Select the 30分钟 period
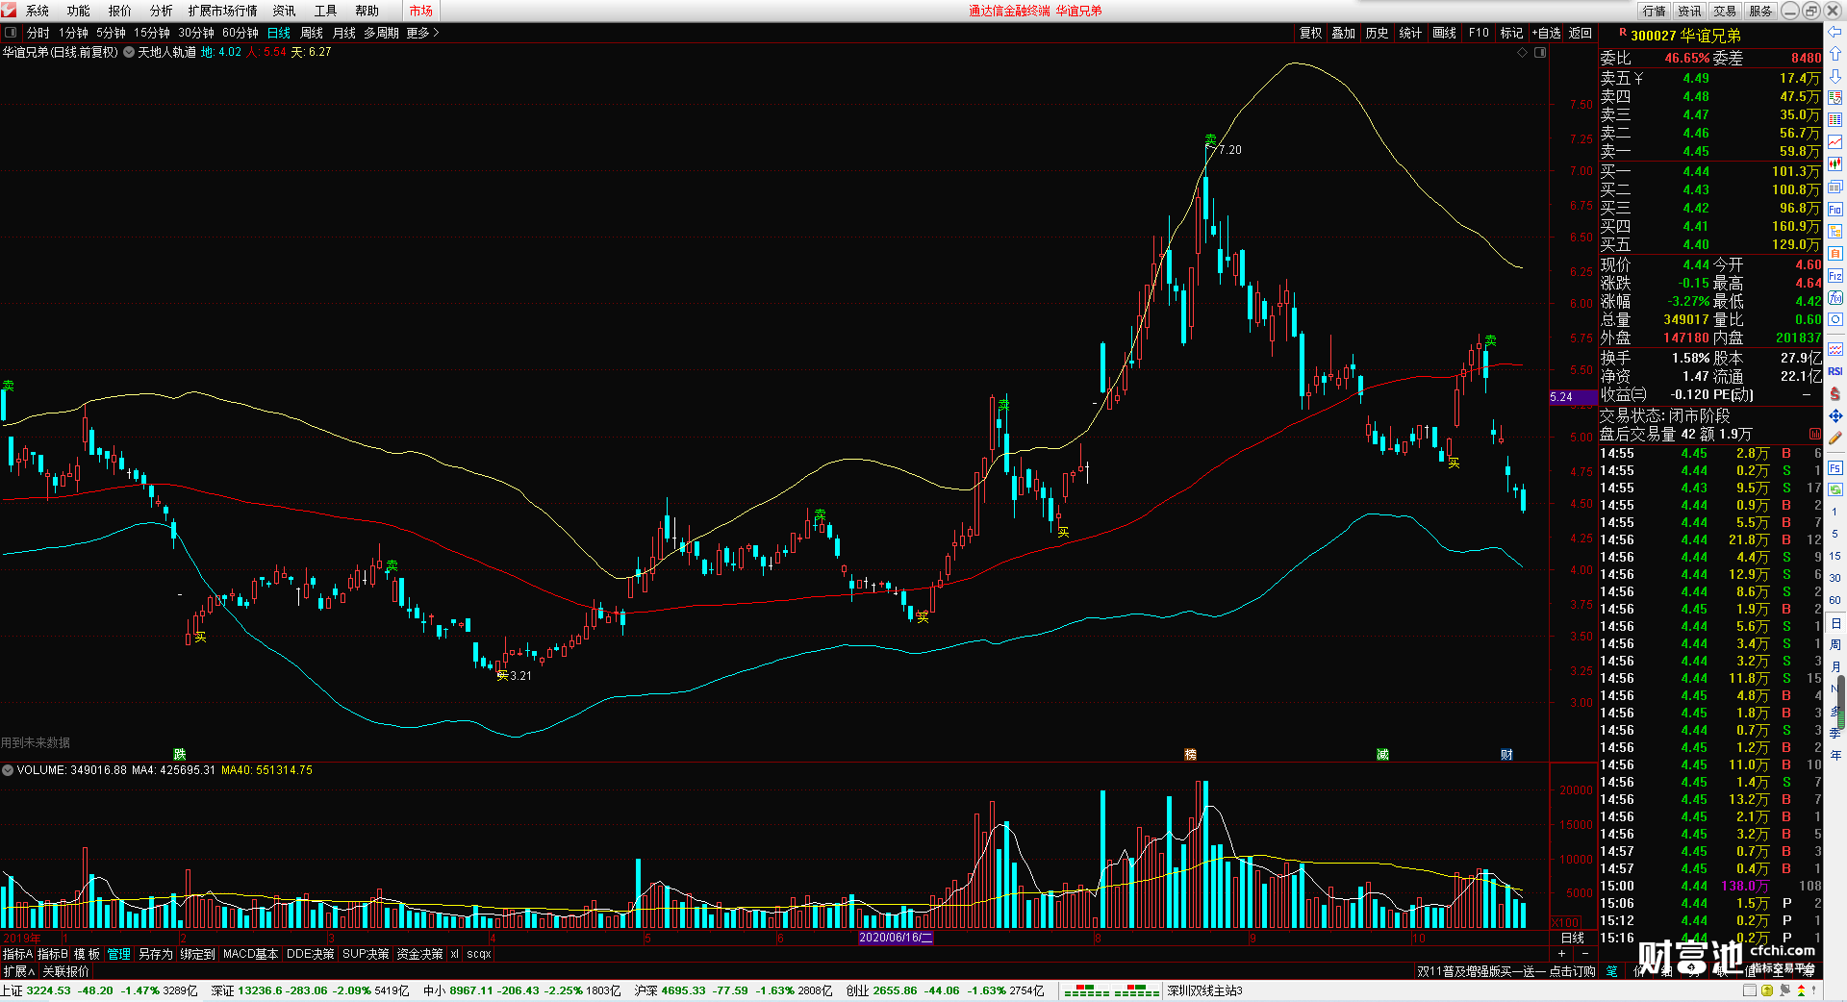 [x=196, y=33]
